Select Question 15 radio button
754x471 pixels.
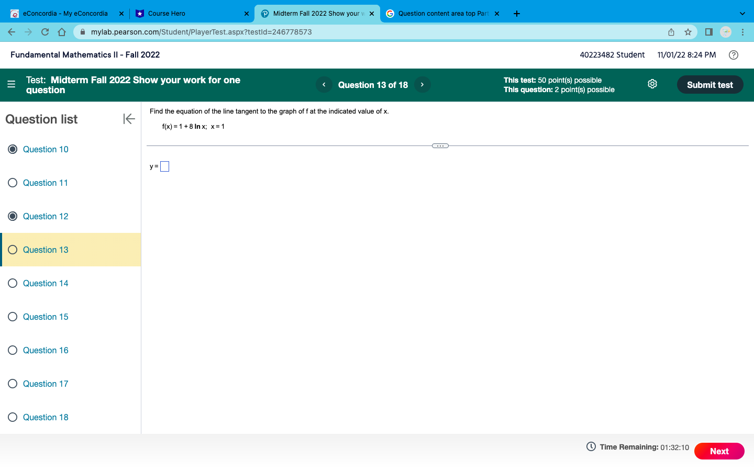point(13,317)
